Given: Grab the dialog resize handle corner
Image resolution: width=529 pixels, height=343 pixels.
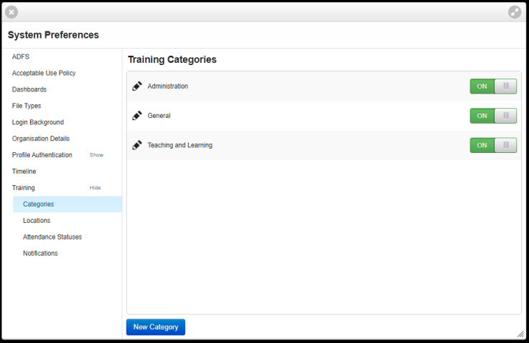Looking at the screenshot, I should coord(520,334).
